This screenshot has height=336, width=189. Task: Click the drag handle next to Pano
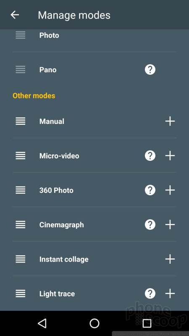click(20, 70)
